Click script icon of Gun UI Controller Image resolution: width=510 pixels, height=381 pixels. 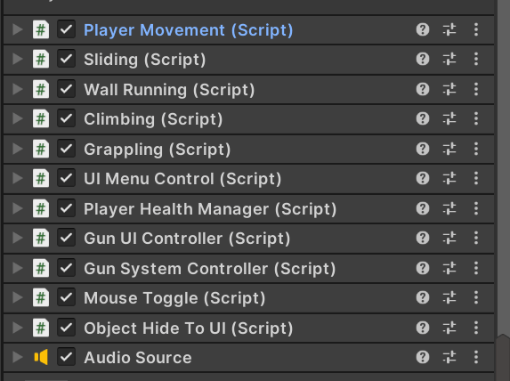(x=41, y=239)
